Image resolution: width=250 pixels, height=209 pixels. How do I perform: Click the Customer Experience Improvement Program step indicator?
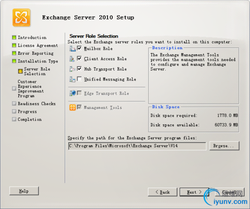(14, 88)
